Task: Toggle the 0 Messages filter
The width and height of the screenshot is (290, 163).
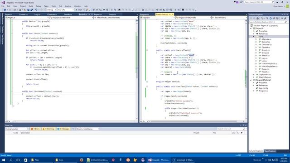Action: pyautogui.click(x=63, y=129)
